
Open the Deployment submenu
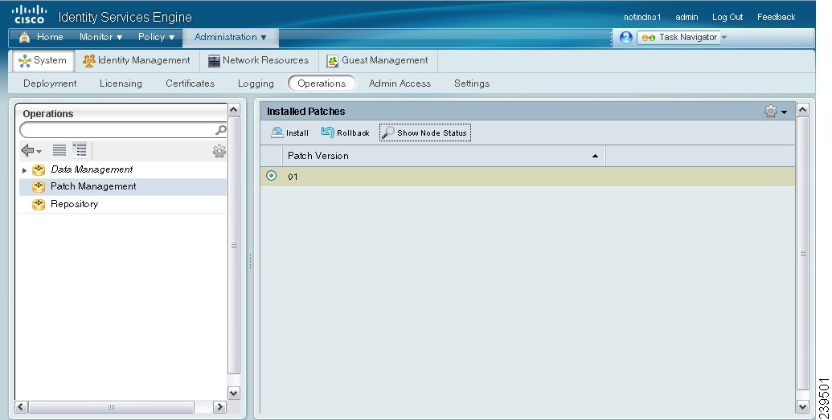tap(50, 84)
